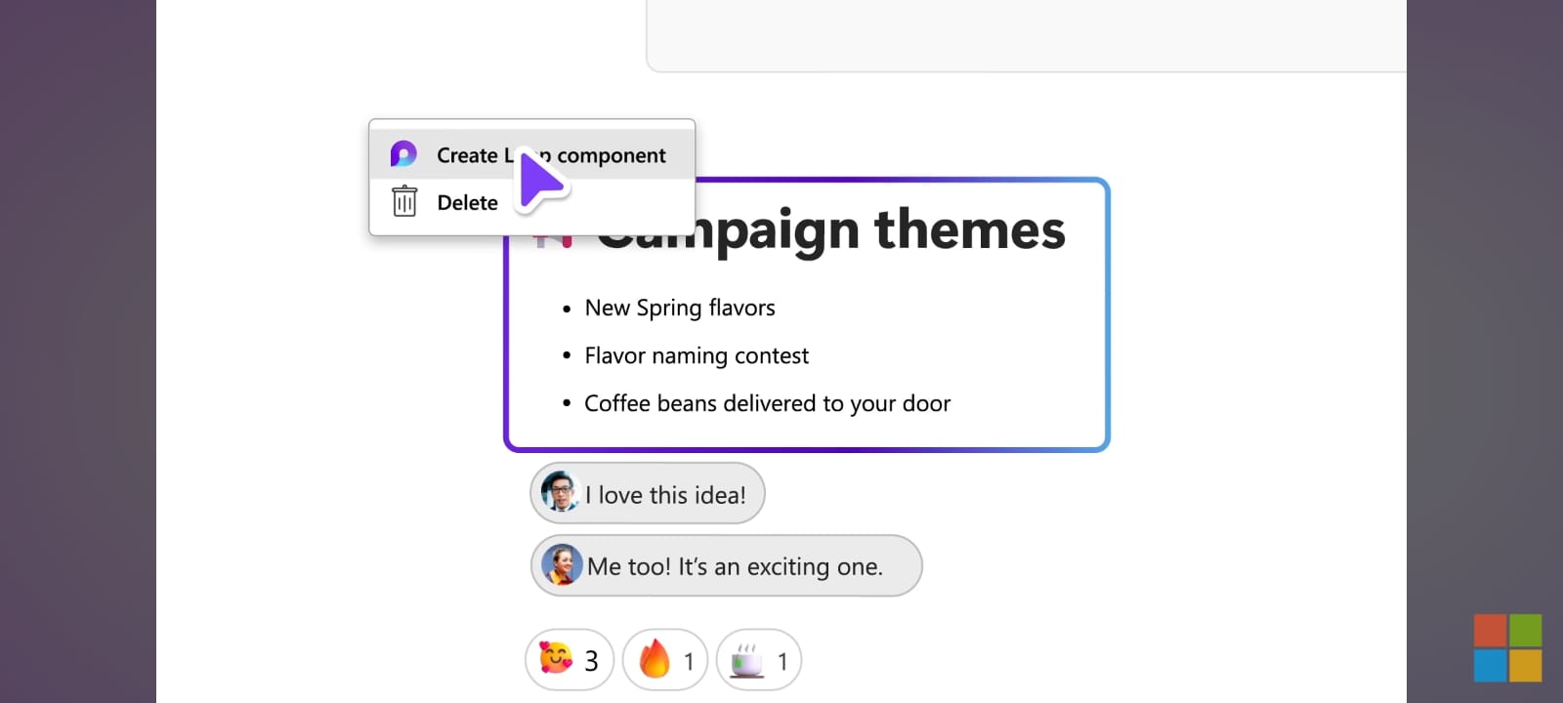The width and height of the screenshot is (1563, 703).
Task: Choose Delete from the context menu
Action: [467, 202]
